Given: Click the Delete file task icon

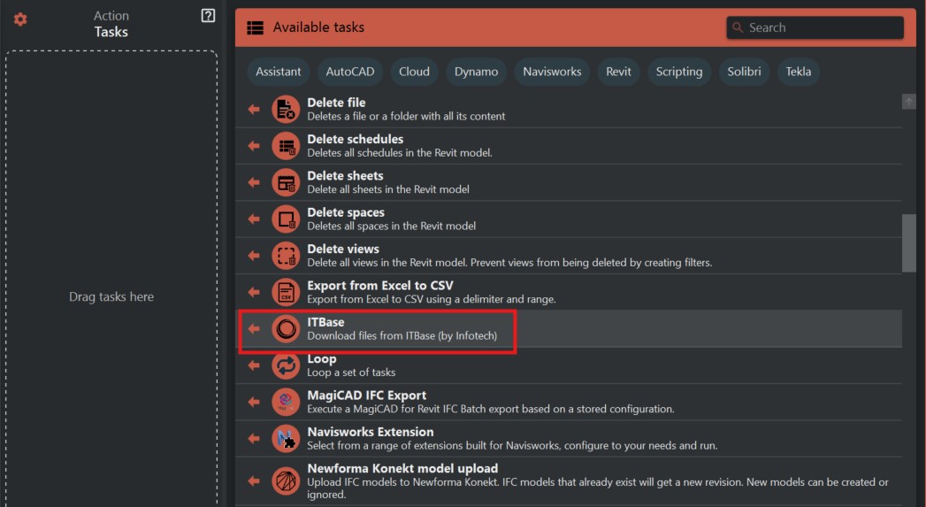Looking at the screenshot, I should click(x=286, y=109).
